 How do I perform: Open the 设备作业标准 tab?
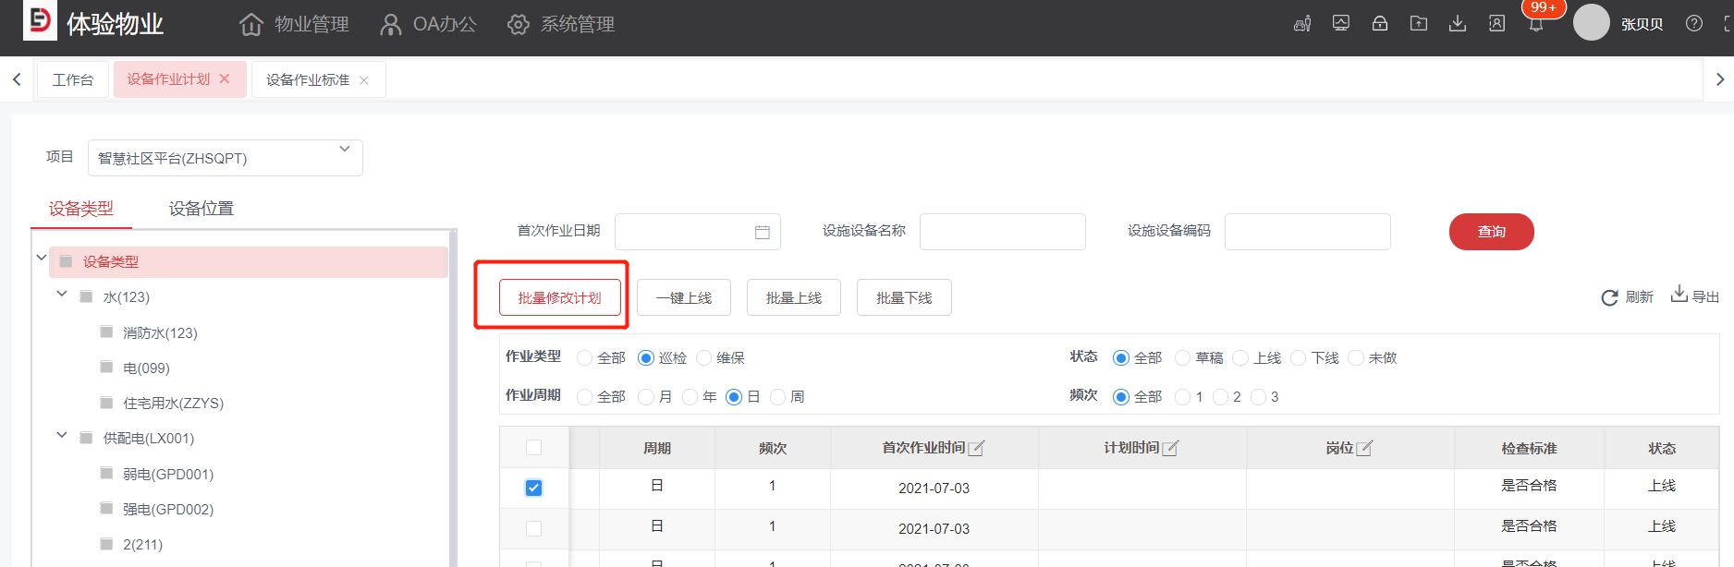pos(308,80)
